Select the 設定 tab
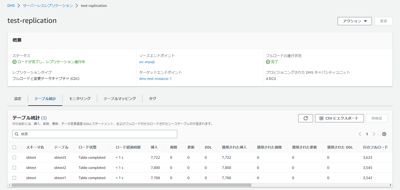Screen dimensions: 400x190 click(18, 99)
